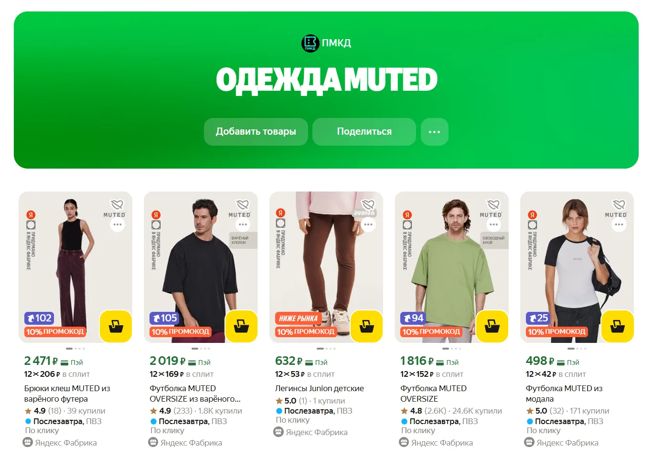This screenshot has width=663, height=458.
Task: Toggle favorite heart on black t-shirt card
Action: pos(243,204)
